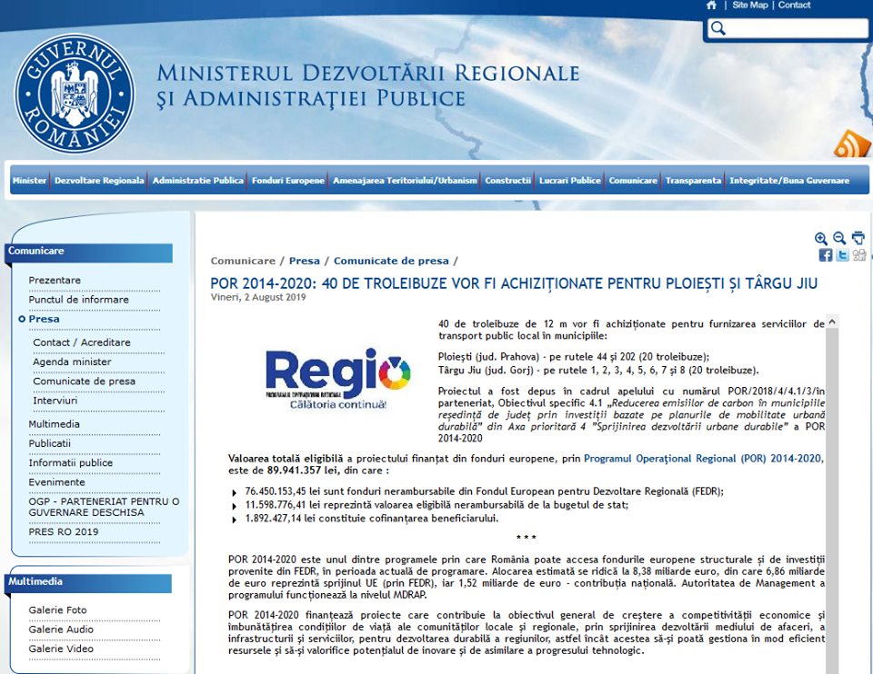Open the Site Map link

(749, 5)
